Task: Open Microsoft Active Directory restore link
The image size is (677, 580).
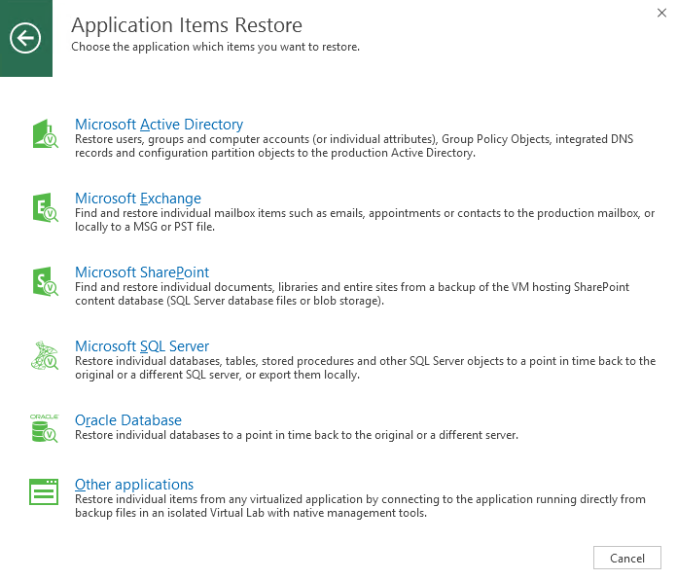Action: coord(159,125)
